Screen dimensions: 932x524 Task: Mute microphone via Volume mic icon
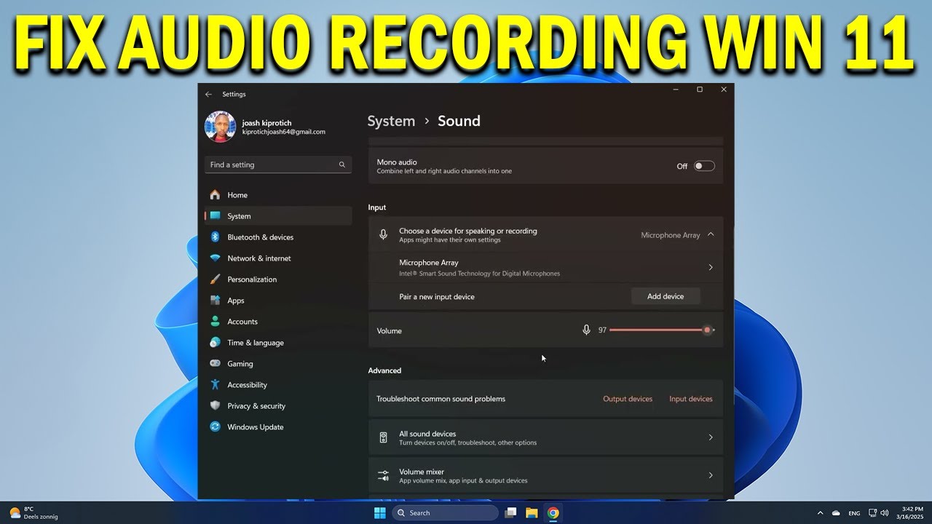586,330
